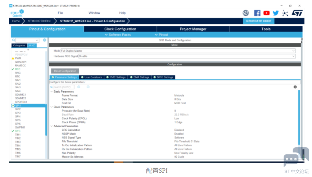Click the NSS Signal Type value Software
The image size is (312, 177).
179,138
